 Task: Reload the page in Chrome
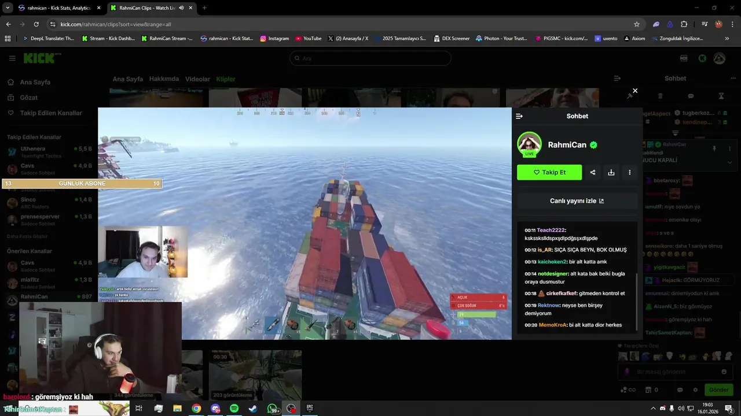click(x=36, y=24)
